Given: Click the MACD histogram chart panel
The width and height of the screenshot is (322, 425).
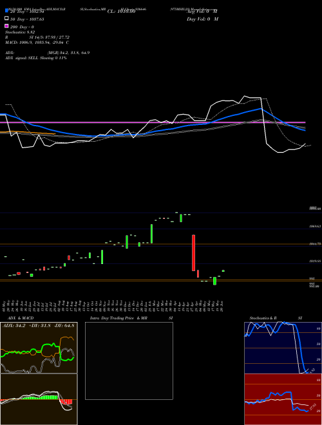Looking at the screenshot, I should tap(39, 399).
